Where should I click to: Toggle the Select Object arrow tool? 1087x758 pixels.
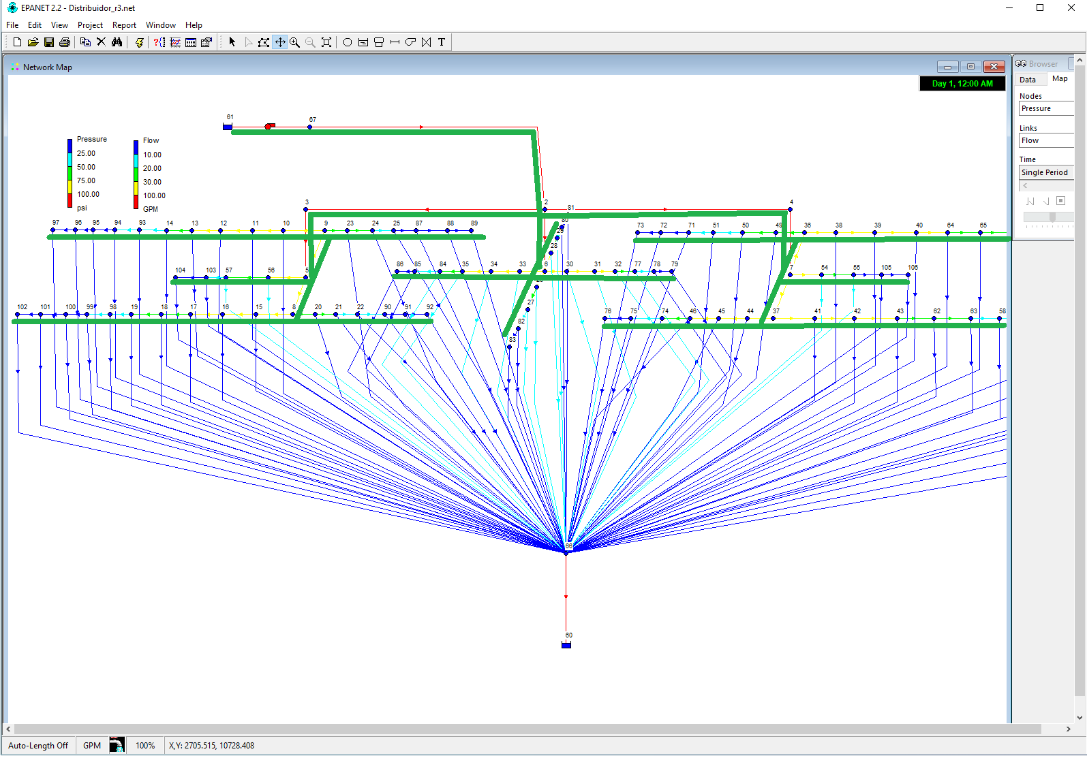coord(232,42)
